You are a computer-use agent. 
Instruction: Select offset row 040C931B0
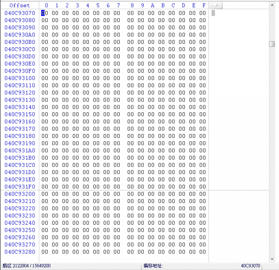pyautogui.click(x=20, y=158)
